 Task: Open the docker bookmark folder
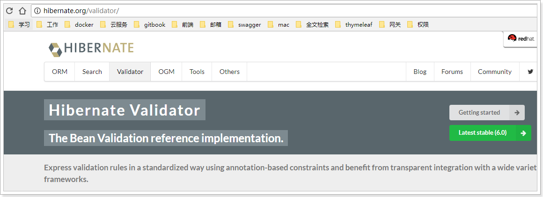pos(79,25)
